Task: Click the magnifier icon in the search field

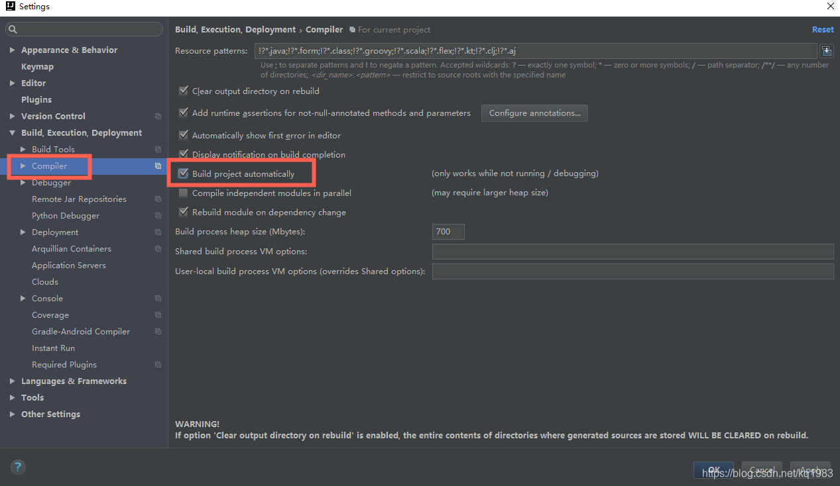Action: (x=12, y=28)
